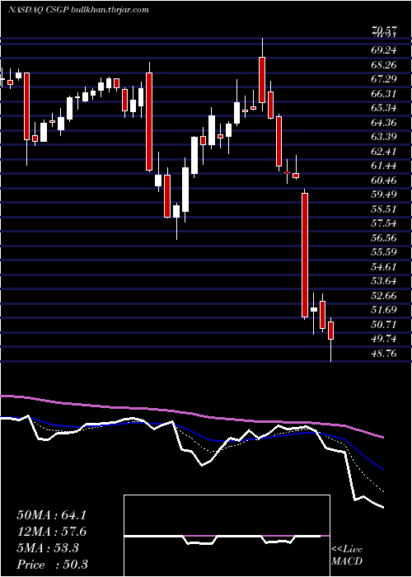Click the tall red candle dropping from 59.49
This screenshot has width=412, height=577.
305,255
